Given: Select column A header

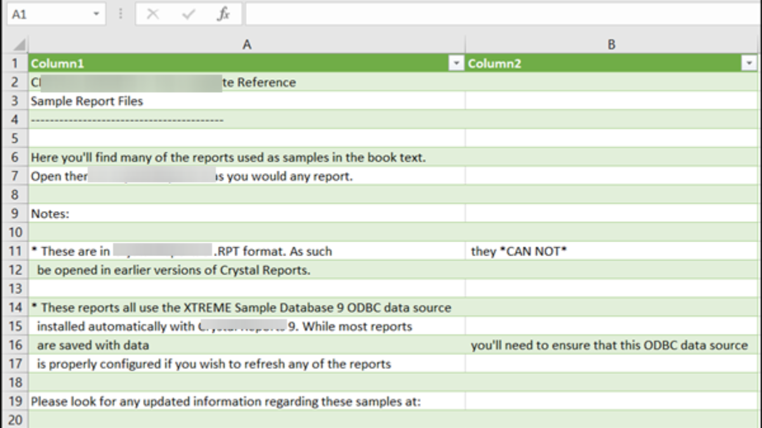Looking at the screenshot, I should click(x=246, y=44).
